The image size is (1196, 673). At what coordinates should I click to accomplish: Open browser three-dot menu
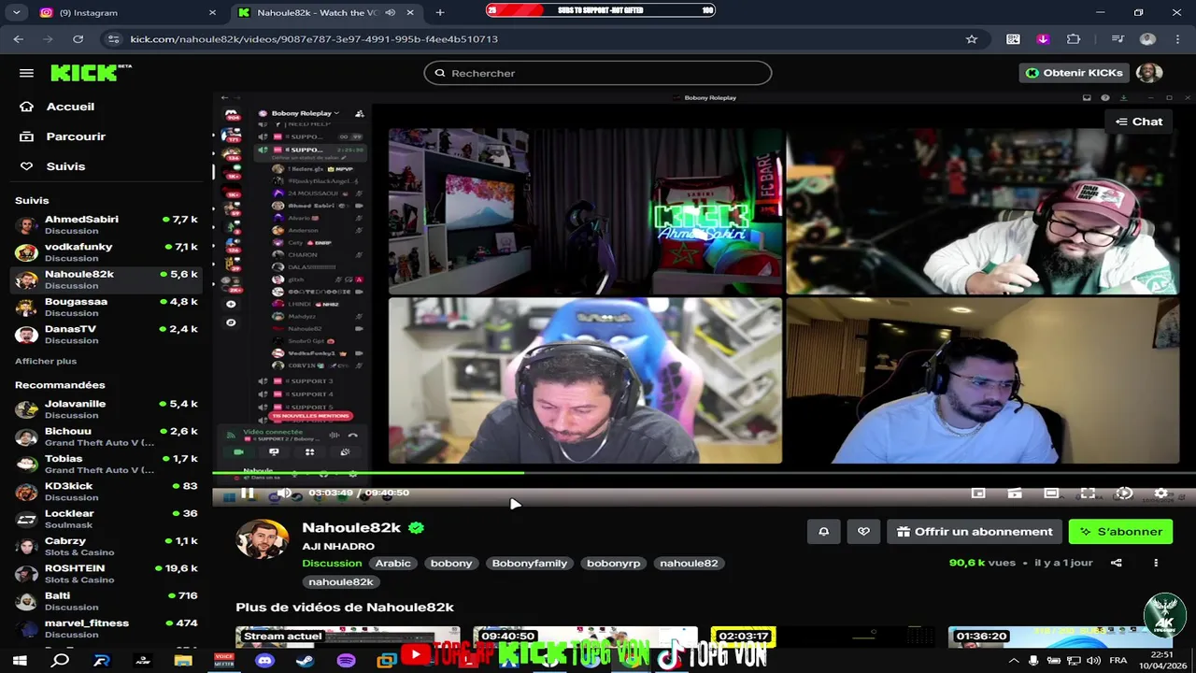[x=1177, y=39]
